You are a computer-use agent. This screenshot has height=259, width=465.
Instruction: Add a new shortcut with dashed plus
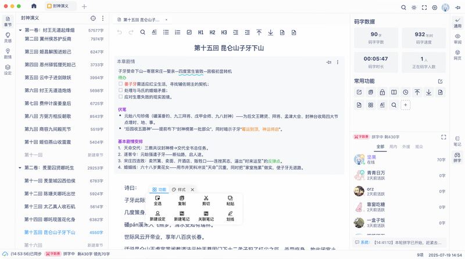pos(405,105)
